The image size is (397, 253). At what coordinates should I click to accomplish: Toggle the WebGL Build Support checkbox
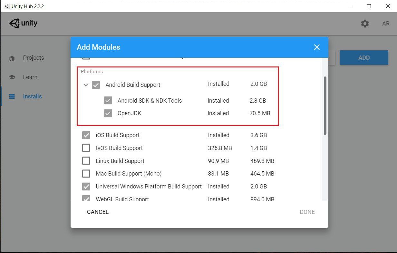86,198
